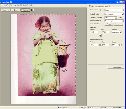Select the hand move tool
The height and width of the screenshot is (109, 126).
[4, 6]
